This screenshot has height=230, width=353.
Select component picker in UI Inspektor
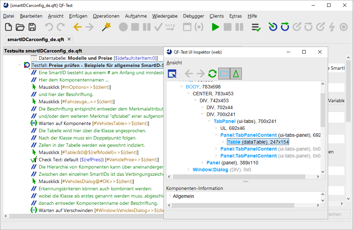click(172, 74)
